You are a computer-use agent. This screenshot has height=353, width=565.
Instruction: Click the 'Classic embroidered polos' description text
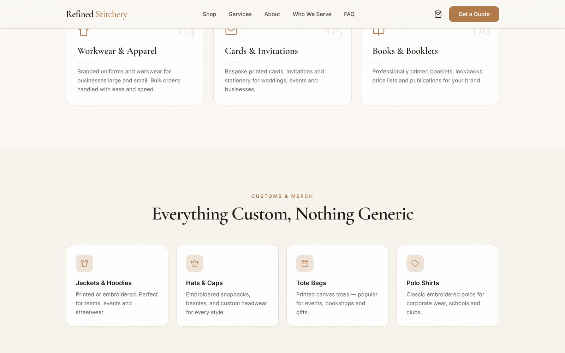[445, 303]
